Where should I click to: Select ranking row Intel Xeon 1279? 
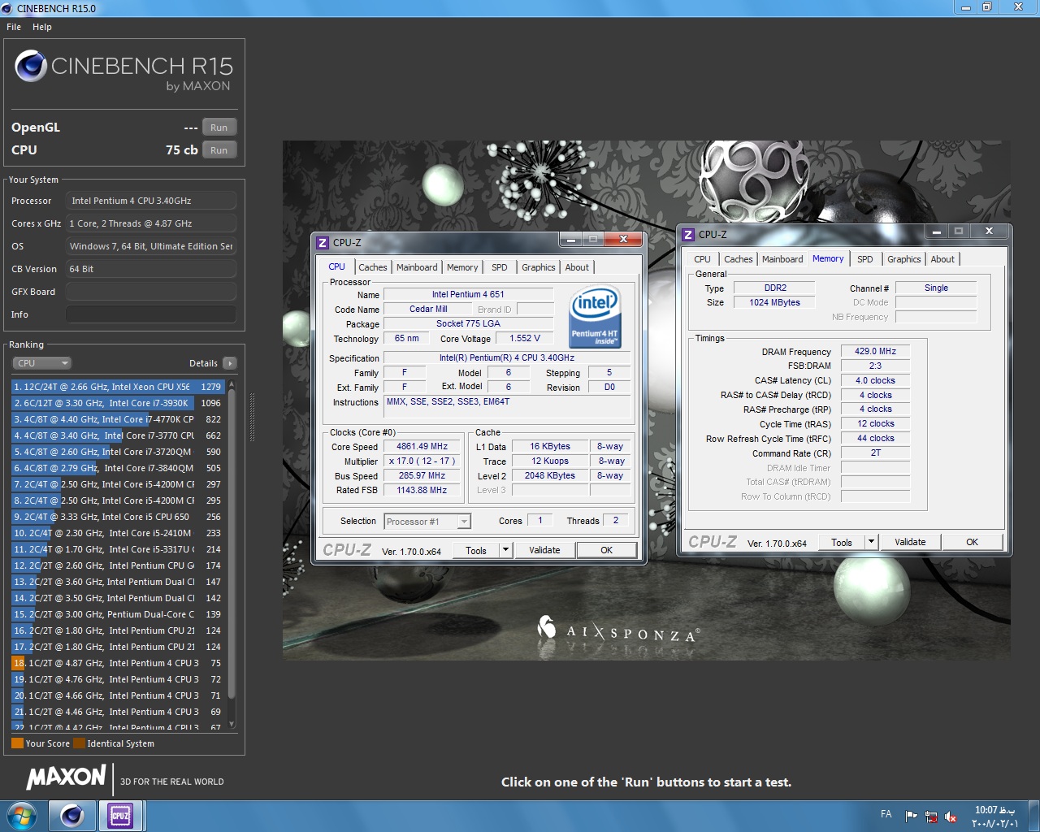pyautogui.click(x=118, y=387)
